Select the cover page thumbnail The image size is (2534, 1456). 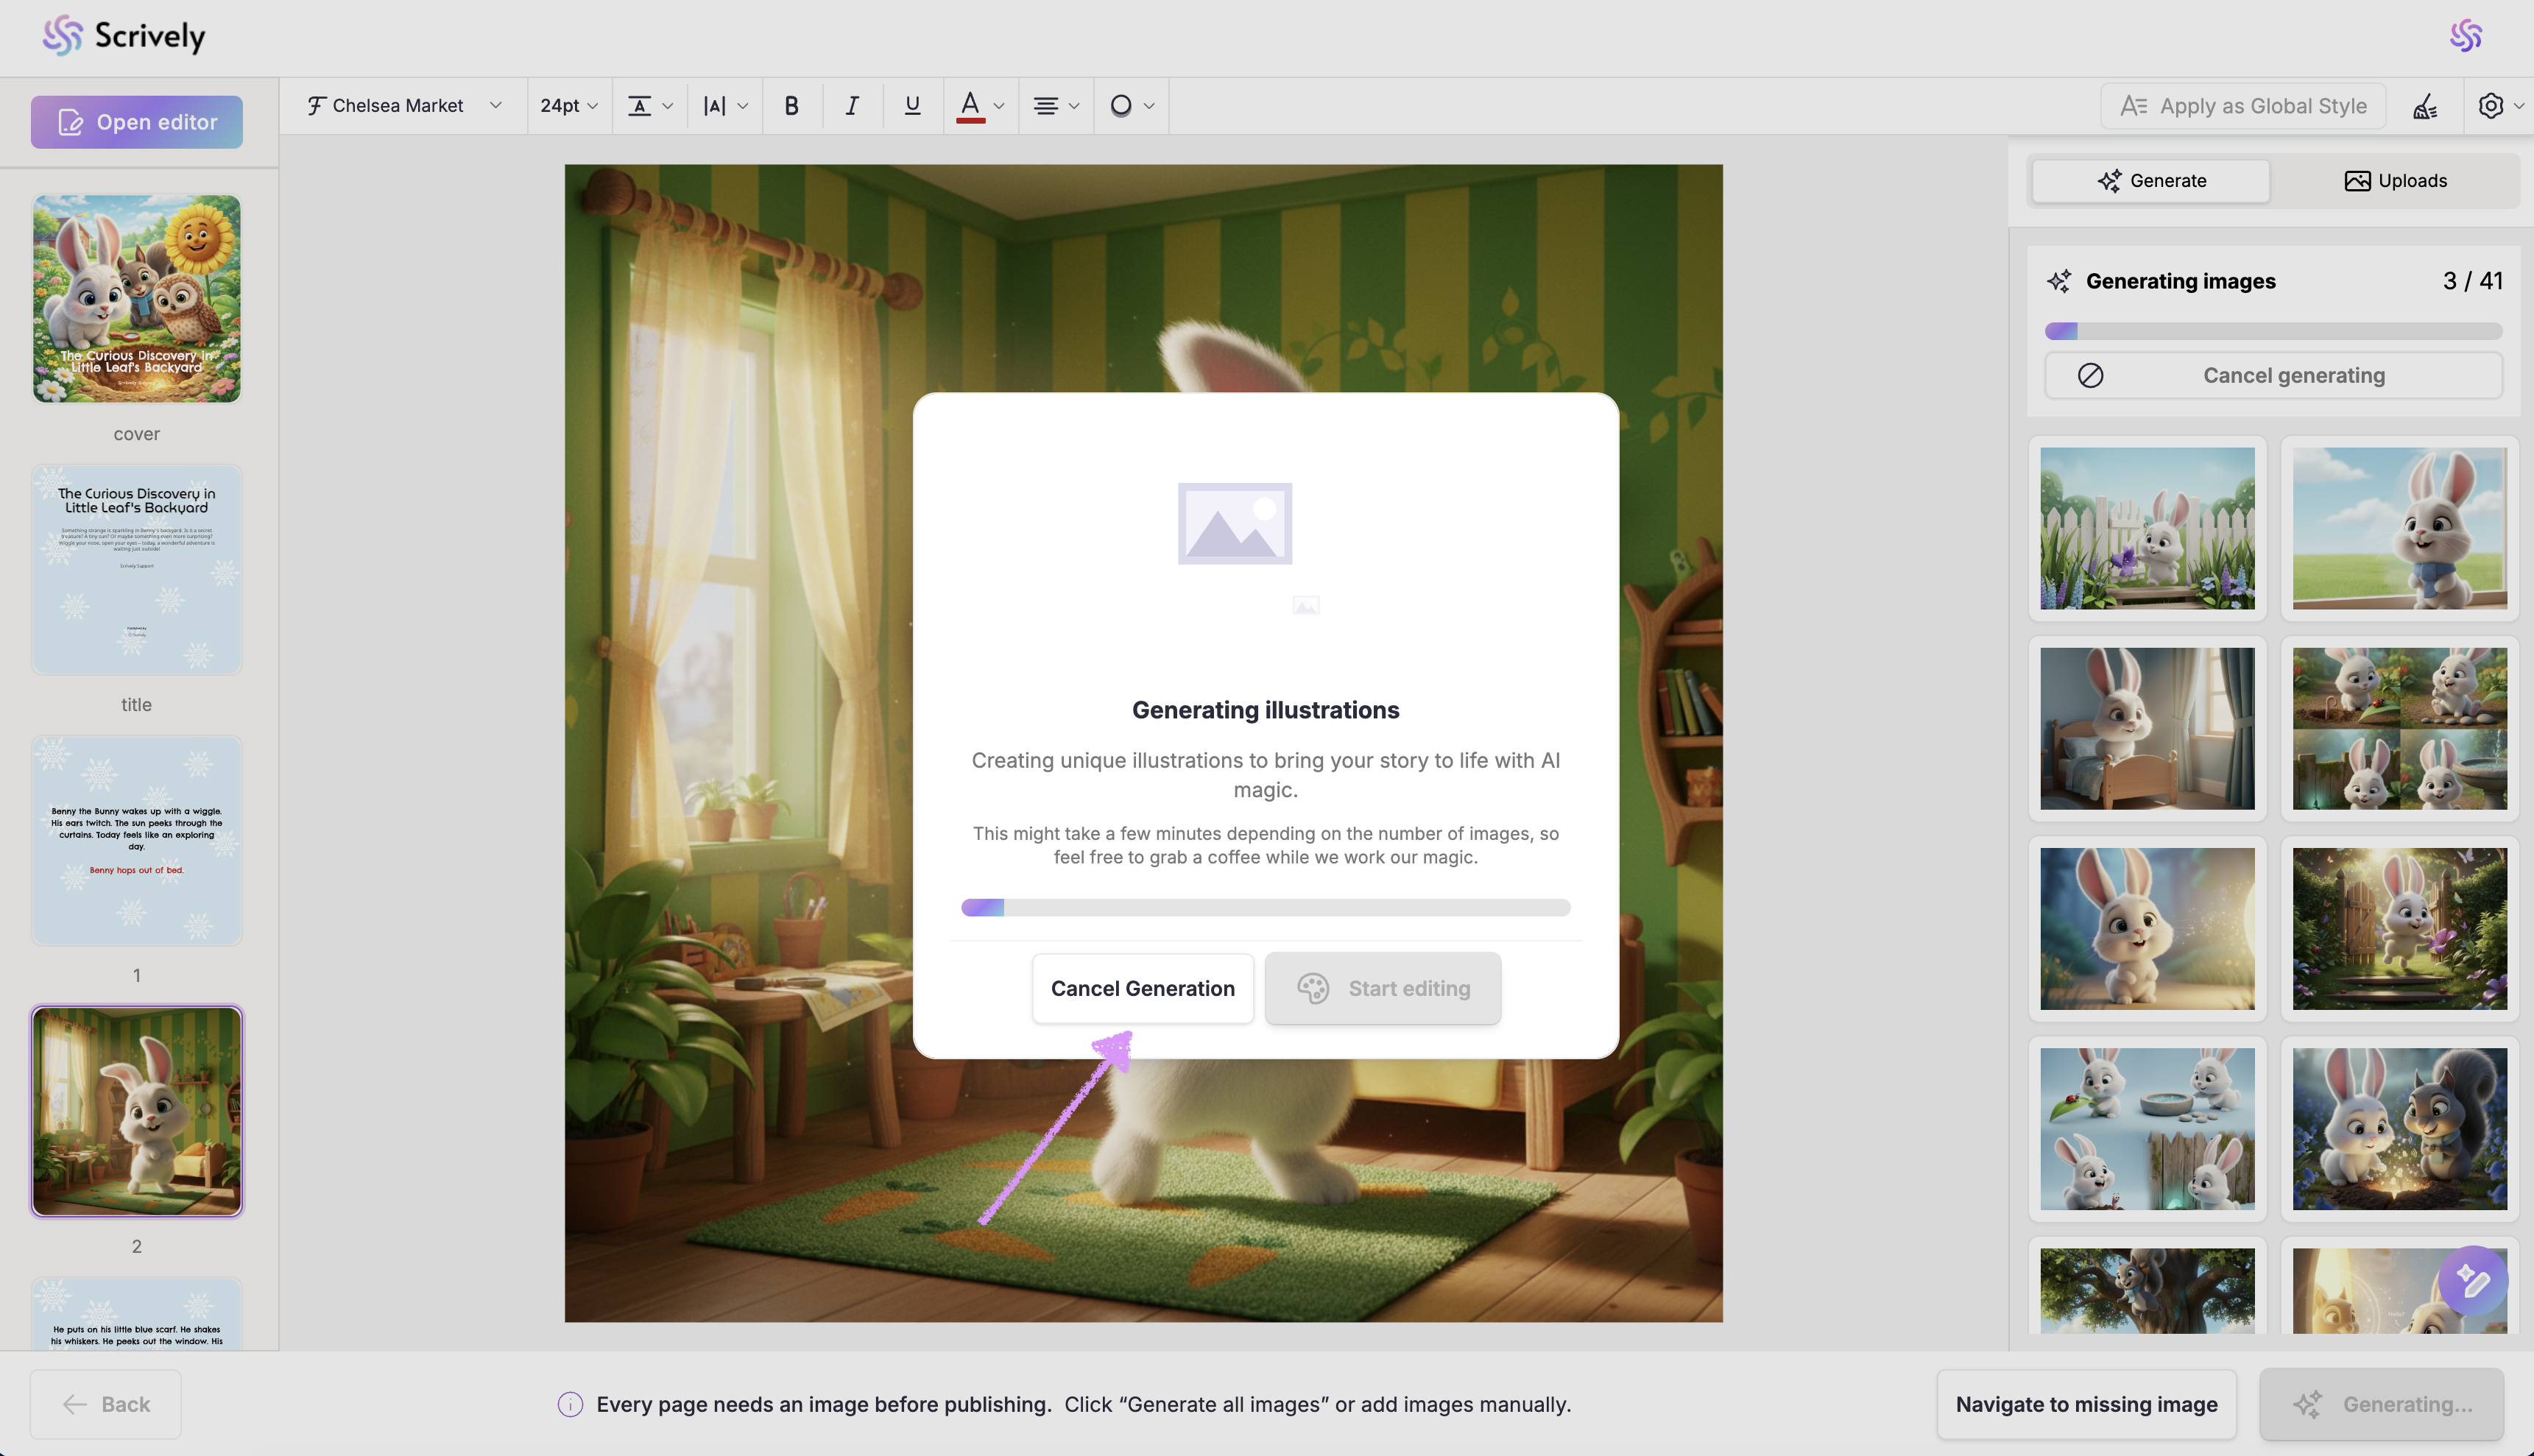tap(137, 299)
